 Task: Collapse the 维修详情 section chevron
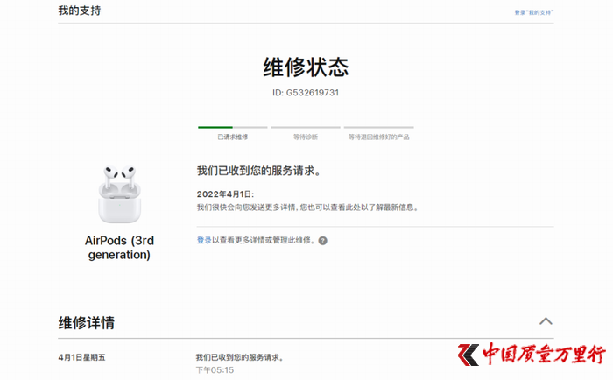546,321
